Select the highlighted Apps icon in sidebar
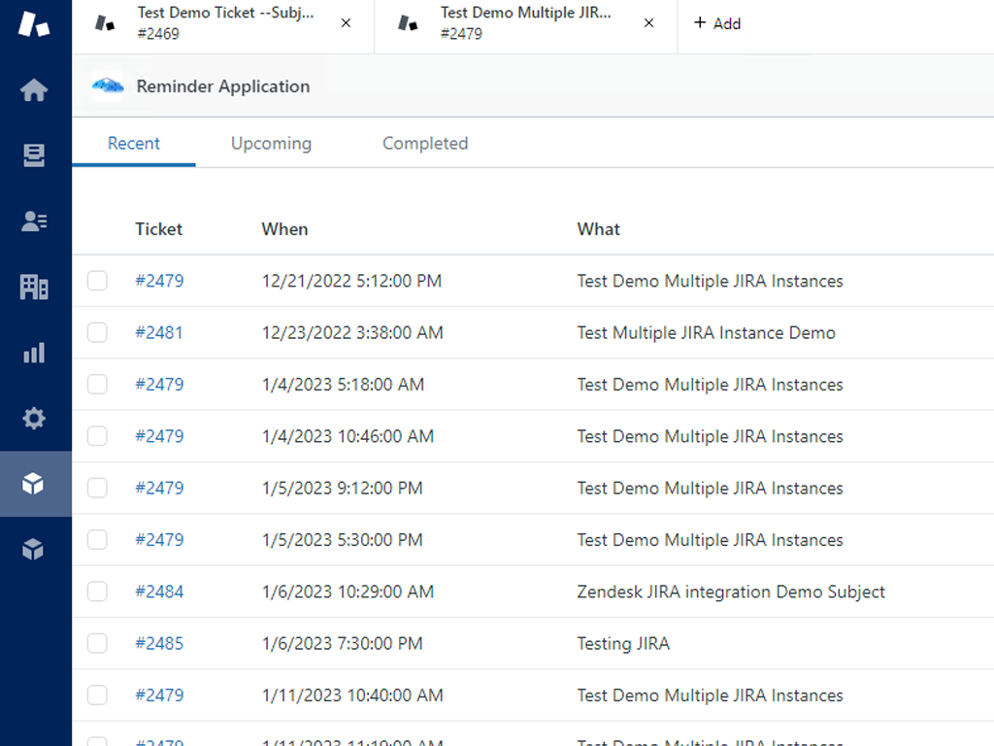This screenshot has height=746, width=994. point(35,485)
